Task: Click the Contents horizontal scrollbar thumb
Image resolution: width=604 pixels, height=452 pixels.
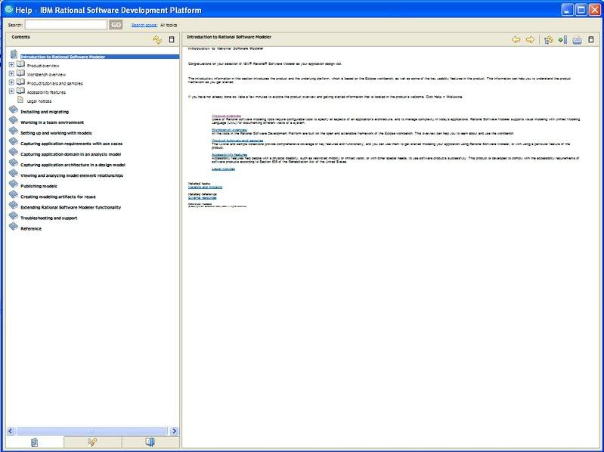Action: (91, 431)
